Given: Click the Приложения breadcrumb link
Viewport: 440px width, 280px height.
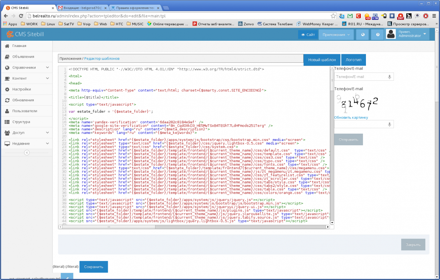Looking at the screenshot, I should coord(70,58).
